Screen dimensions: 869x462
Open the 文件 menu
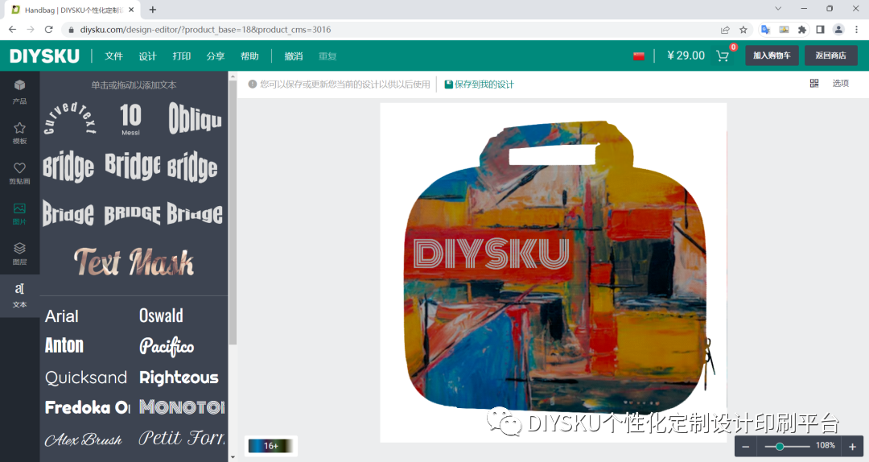[113, 56]
